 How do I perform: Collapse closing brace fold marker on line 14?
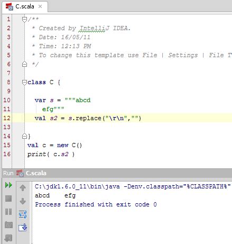click(24, 136)
